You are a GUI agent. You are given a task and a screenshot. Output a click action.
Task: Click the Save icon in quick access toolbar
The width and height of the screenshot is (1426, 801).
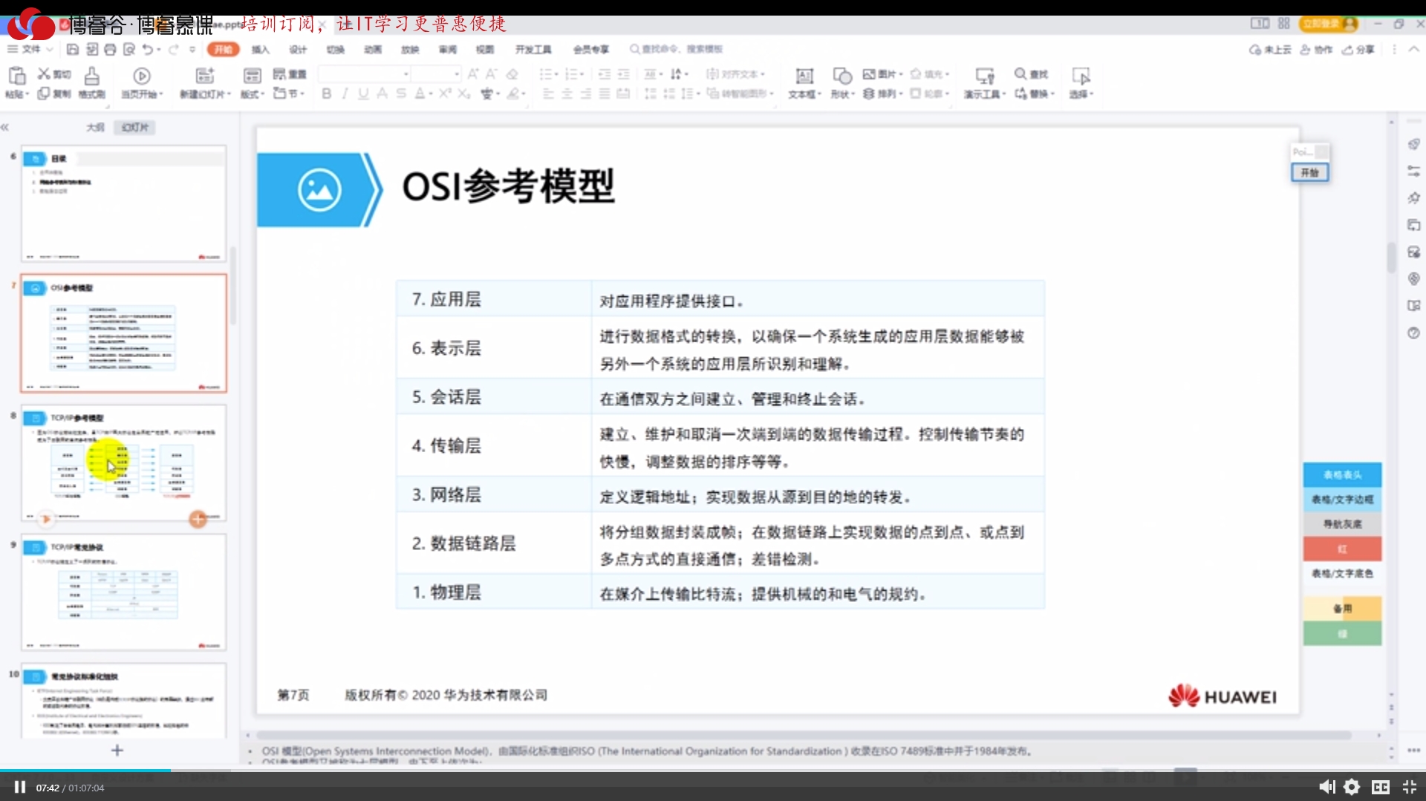(x=72, y=50)
